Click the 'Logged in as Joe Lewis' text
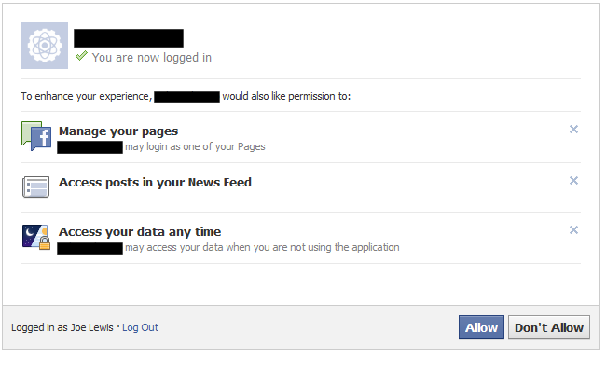This screenshot has width=606, height=373. [62, 327]
